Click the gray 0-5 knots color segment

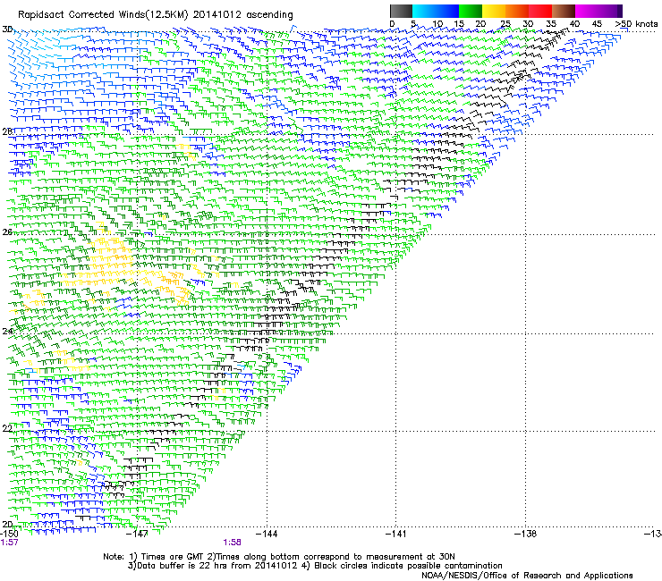[x=401, y=11]
